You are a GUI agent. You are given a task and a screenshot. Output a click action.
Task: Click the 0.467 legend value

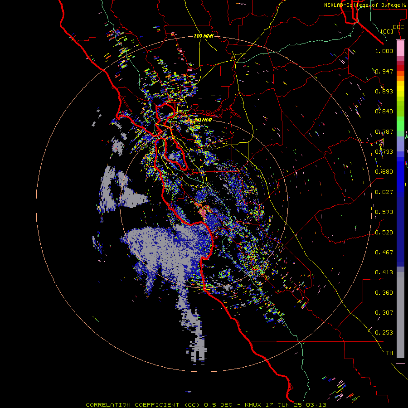click(x=384, y=252)
